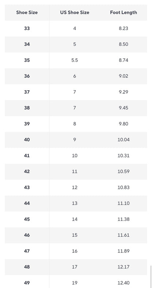
Task: Click foot length value 12.17
Action: [123, 267]
